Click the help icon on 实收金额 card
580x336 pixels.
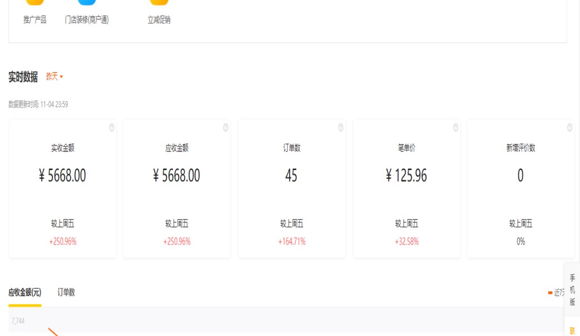click(111, 128)
